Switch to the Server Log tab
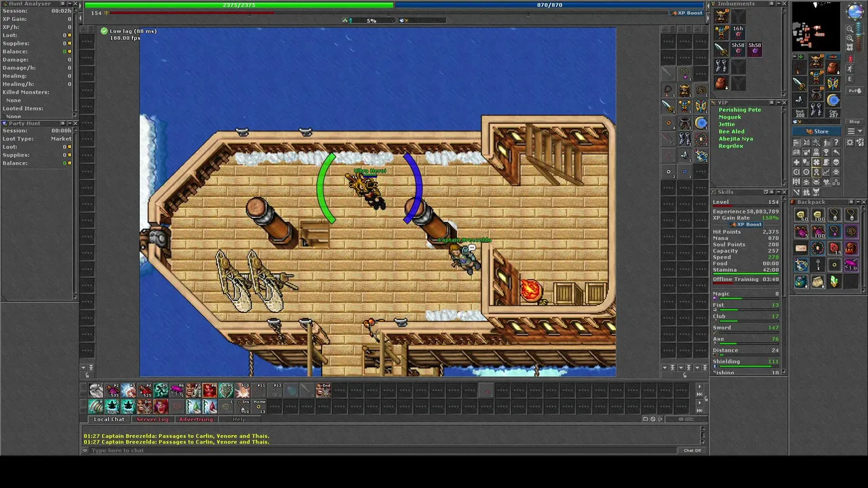868x488 pixels. pos(153,420)
